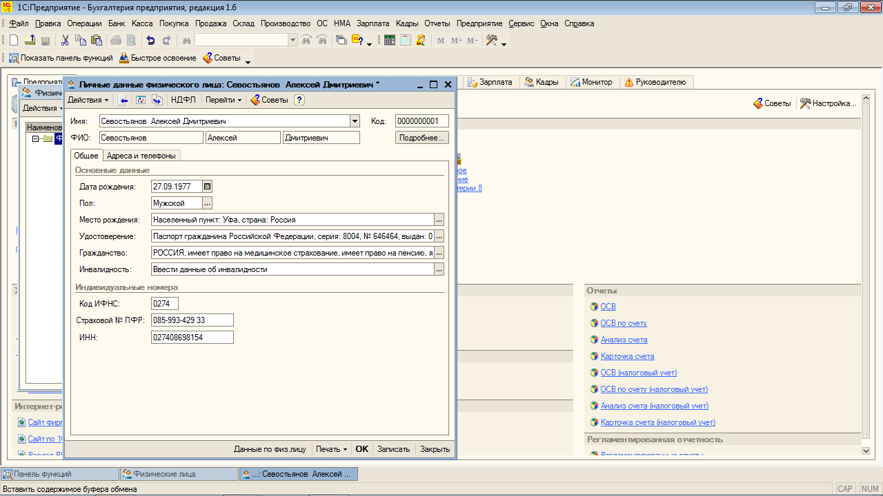Click Записать to save the record
Screen dimensions: 883x496
click(x=394, y=449)
